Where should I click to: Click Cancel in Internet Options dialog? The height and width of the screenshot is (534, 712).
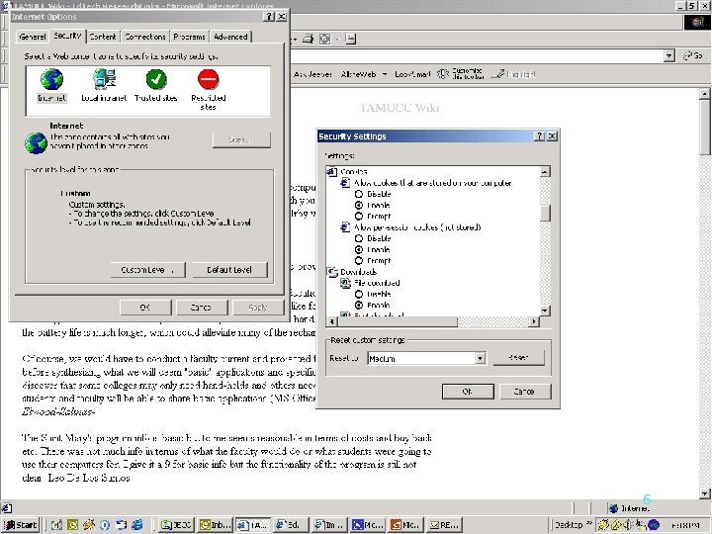tap(202, 308)
